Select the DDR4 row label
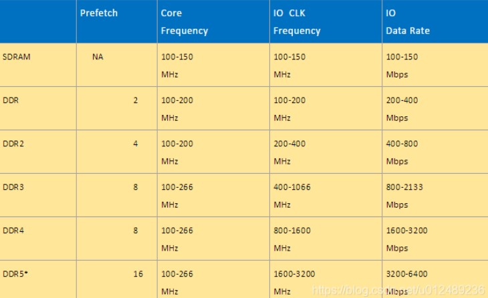488x298 pixels. point(14,231)
